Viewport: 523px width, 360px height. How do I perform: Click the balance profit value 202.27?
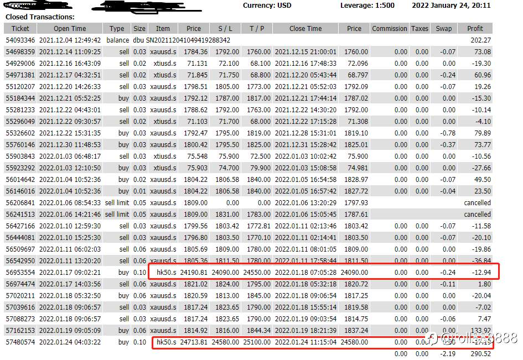coord(480,40)
